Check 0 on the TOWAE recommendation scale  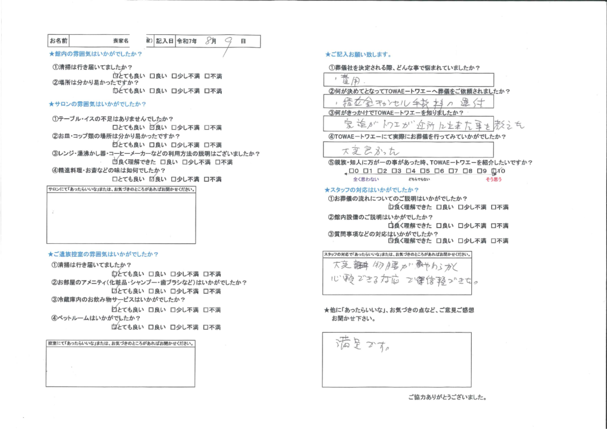(x=352, y=171)
